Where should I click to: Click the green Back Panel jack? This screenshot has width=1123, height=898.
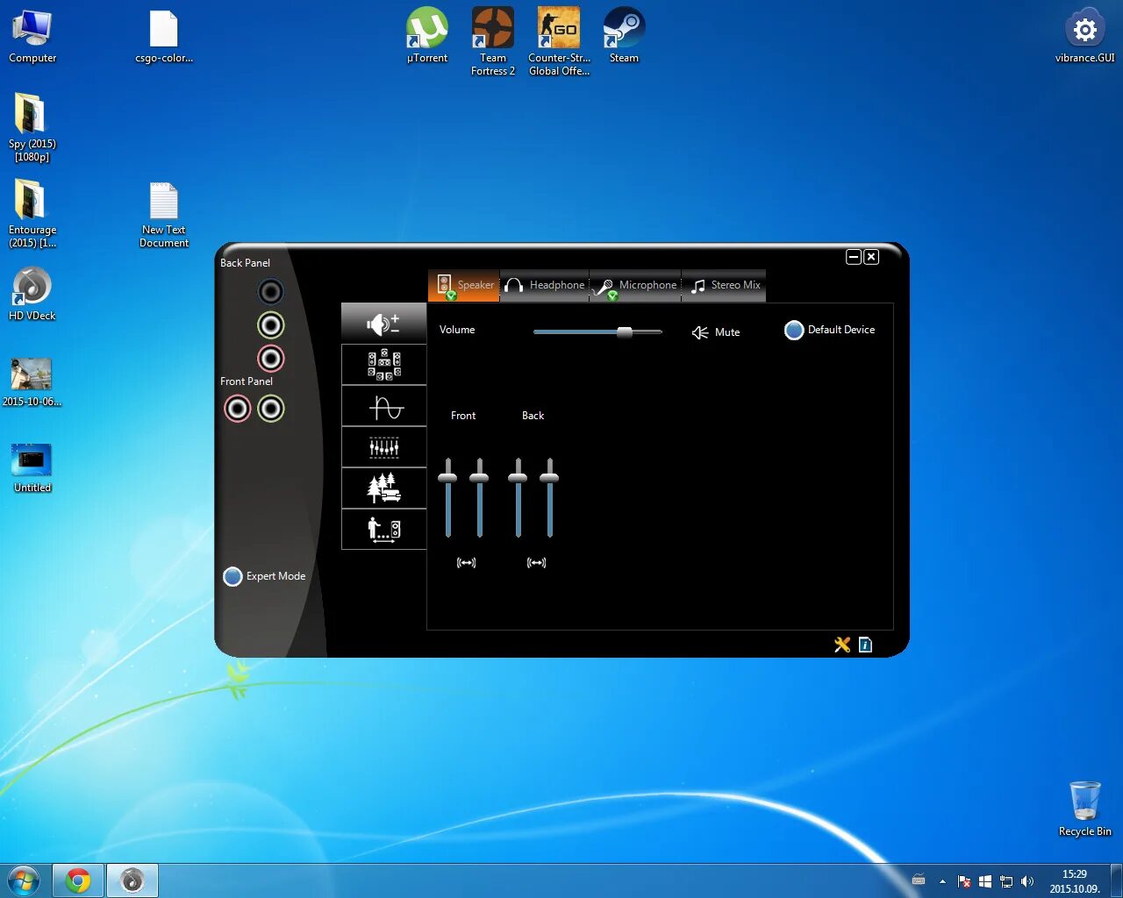[270, 325]
